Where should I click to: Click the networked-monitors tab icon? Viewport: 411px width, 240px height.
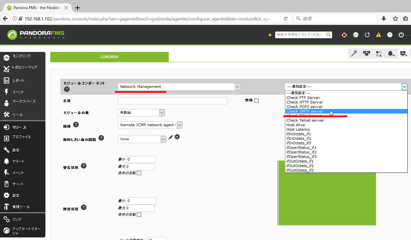[367, 54]
